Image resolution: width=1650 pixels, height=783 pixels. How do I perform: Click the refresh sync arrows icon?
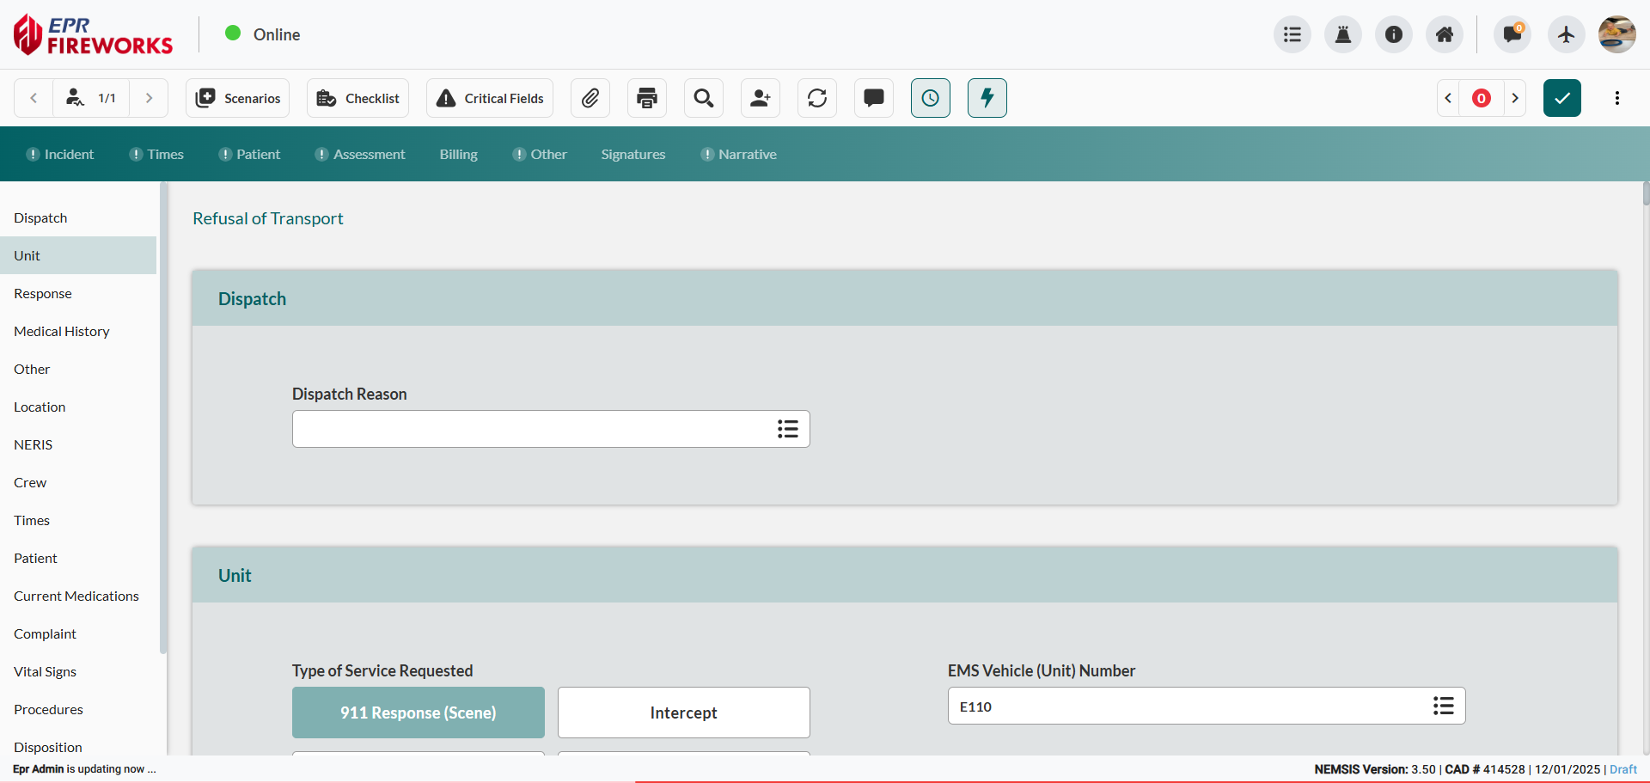tap(817, 98)
